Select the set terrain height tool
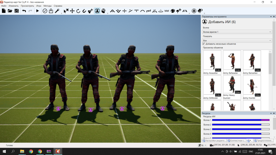 point(125,11)
